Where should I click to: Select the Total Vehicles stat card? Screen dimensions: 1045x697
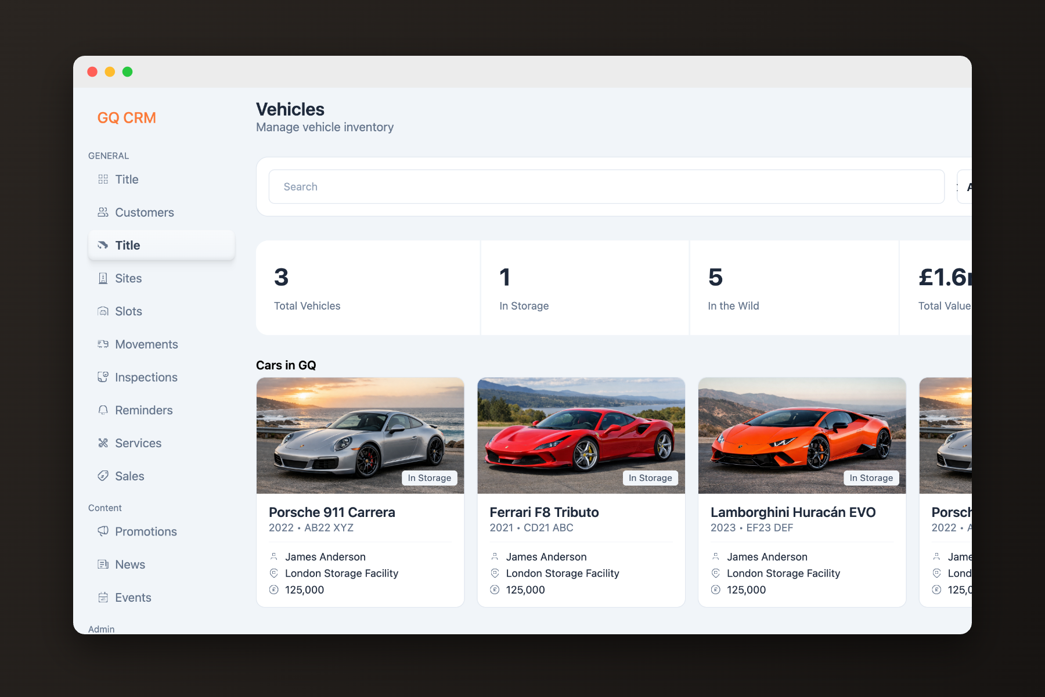pyautogui.click(x=368, y=288)
